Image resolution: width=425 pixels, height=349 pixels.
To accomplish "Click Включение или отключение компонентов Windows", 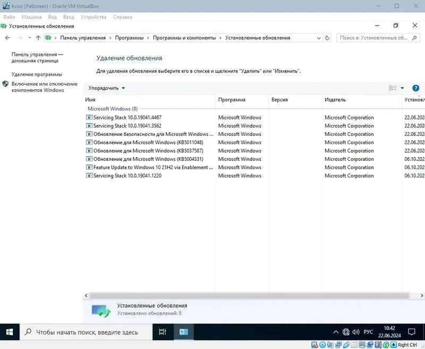I will tap(44, 87).
